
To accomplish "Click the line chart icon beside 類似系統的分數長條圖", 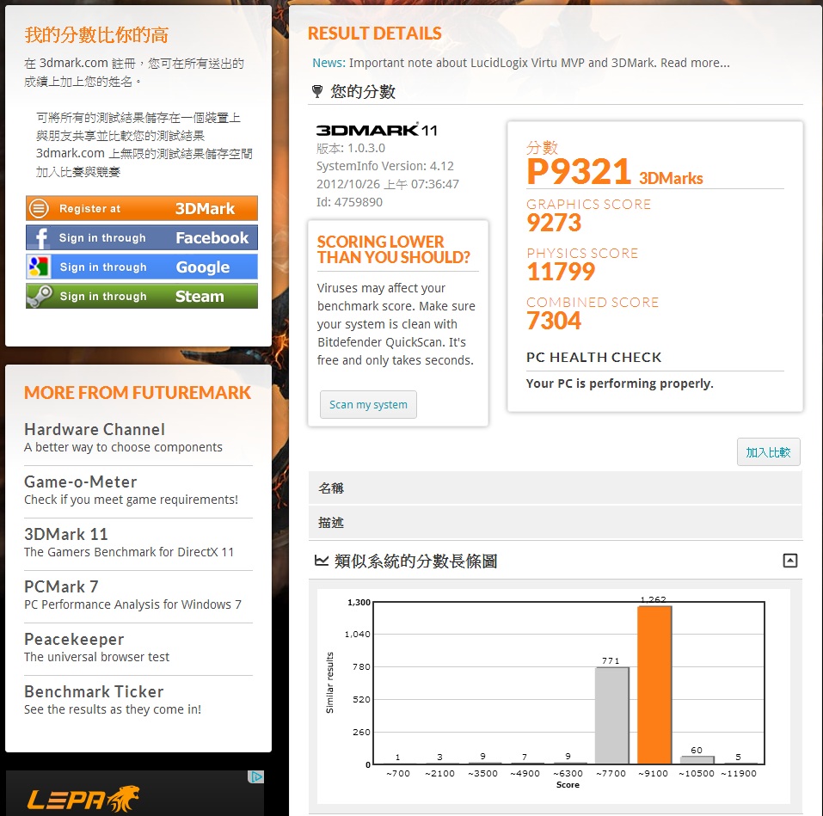I will (x=322, y=561).
